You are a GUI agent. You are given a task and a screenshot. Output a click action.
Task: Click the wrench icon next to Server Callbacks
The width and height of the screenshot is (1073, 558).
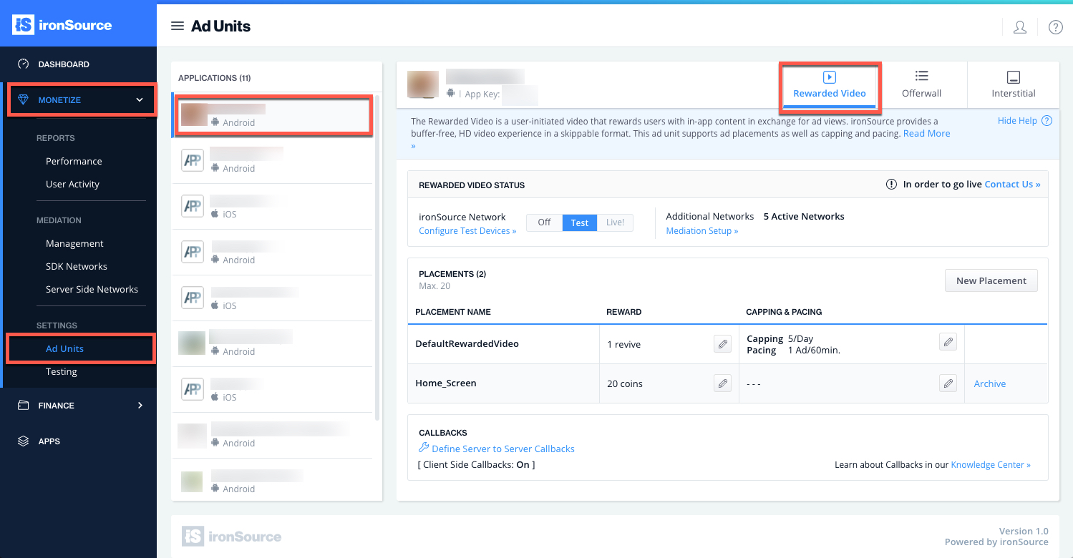pyautogui.click(x=423, y=448)
